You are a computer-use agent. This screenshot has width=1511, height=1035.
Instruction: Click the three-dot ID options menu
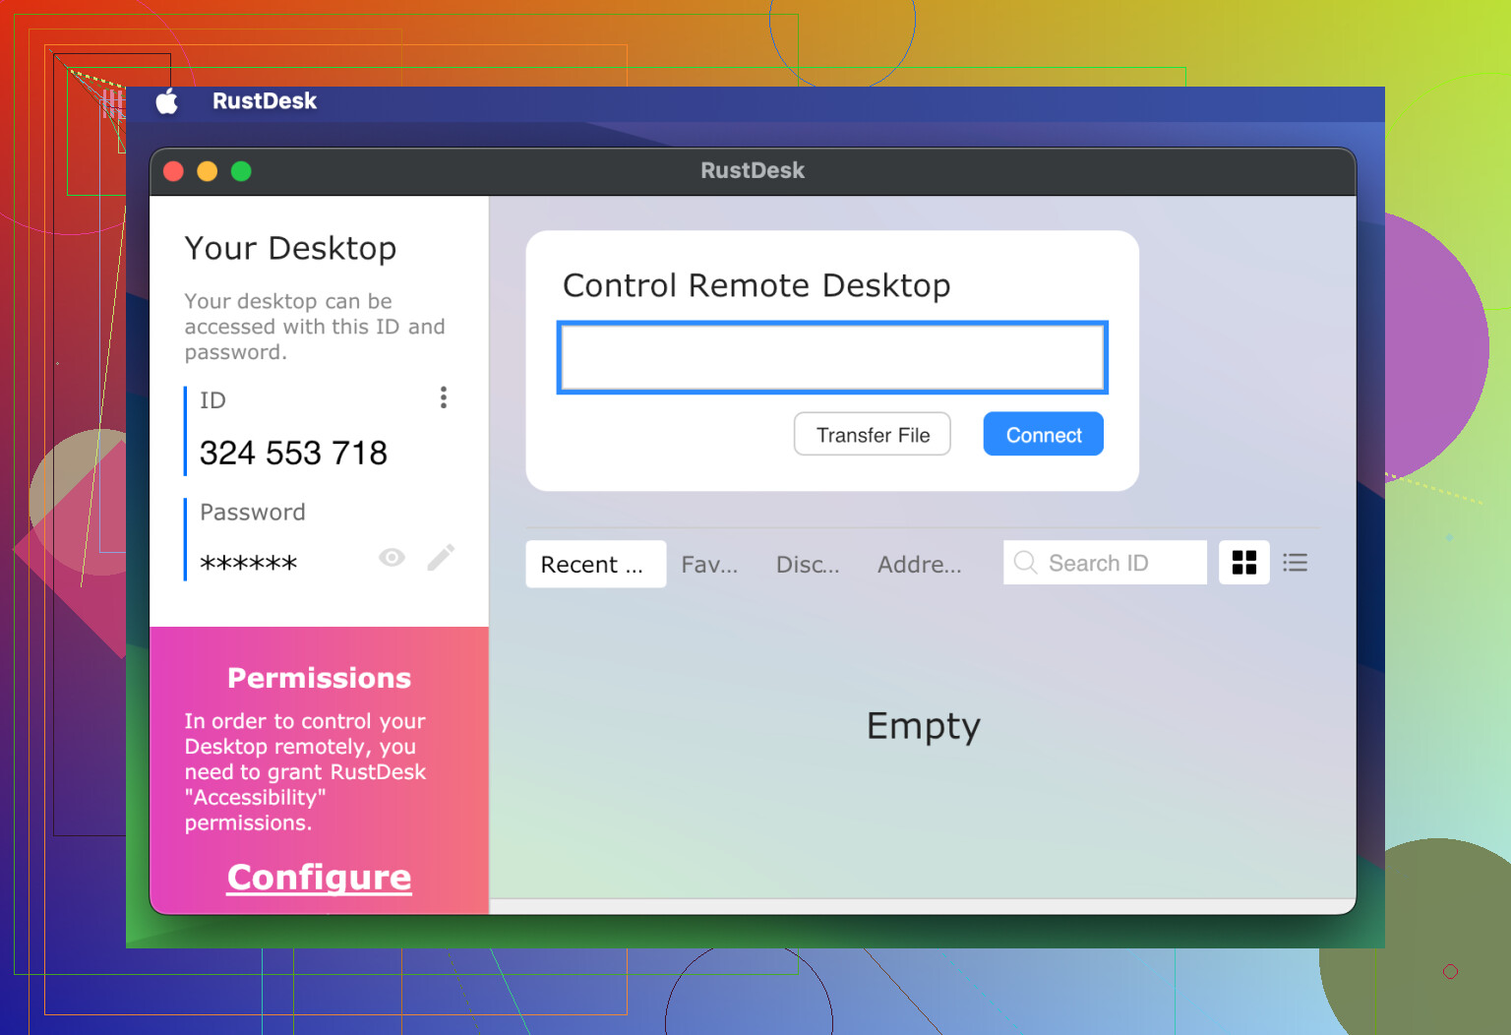tap(444, 397)
